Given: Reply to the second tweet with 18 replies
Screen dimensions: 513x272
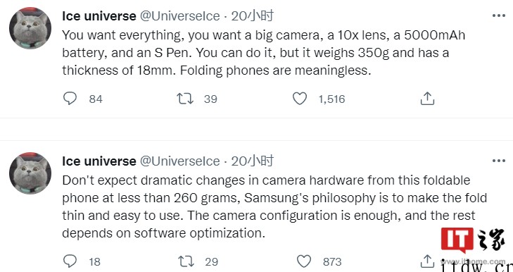Looking at the screenshot, I should pos(70,261).
